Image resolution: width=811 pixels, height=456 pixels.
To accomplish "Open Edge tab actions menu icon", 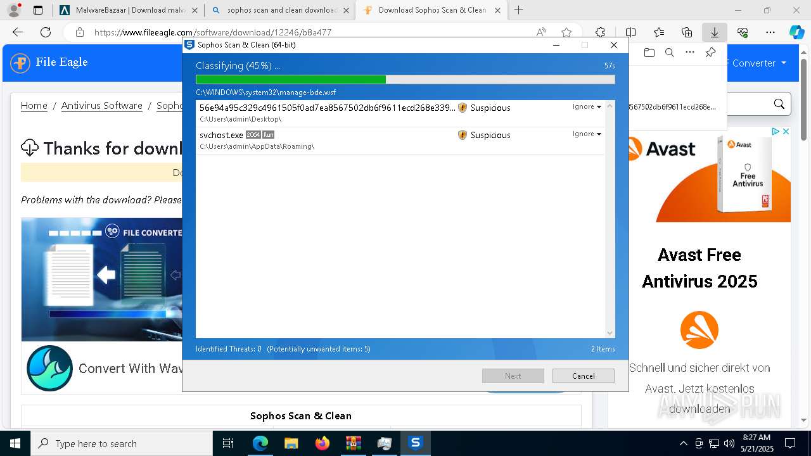I will point(38,10).
